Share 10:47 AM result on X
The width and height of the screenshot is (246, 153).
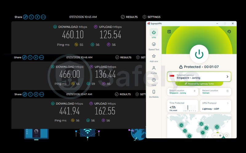click(30, 94)
